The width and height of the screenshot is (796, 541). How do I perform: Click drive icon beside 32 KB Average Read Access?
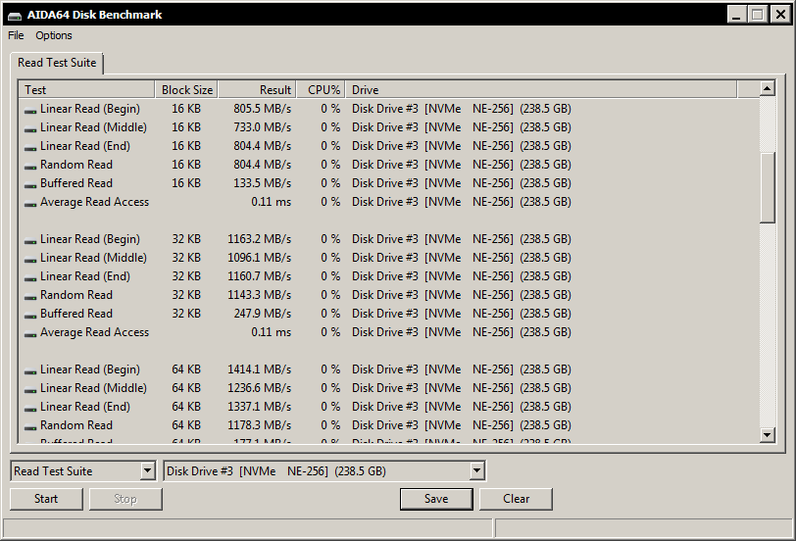tap(30, 333)
